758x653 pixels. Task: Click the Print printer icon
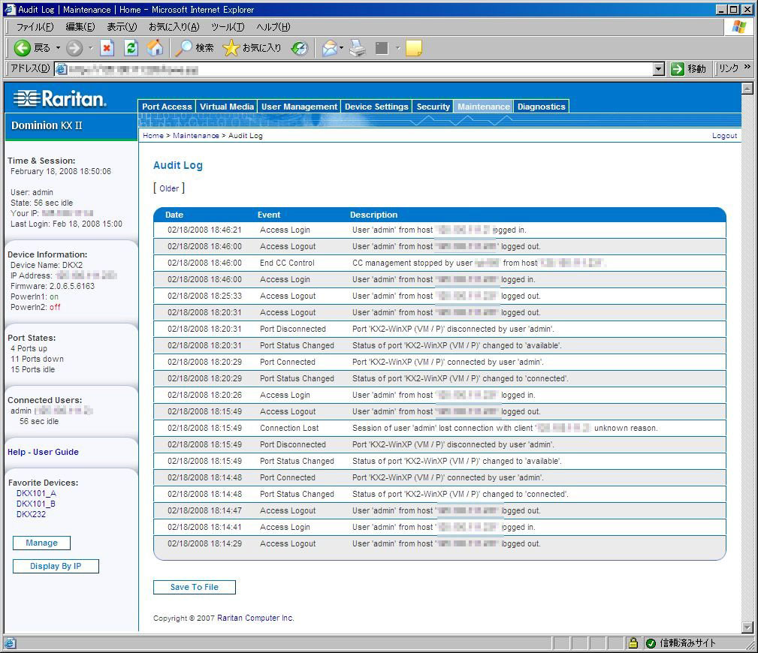pyautogui.click(x=358, y=48)
